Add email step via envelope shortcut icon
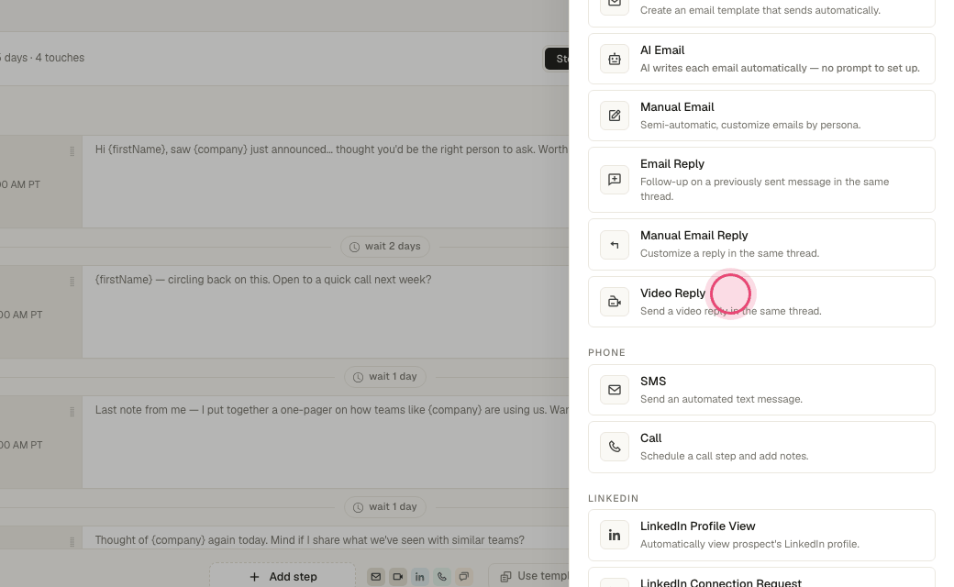 point(376,577)
